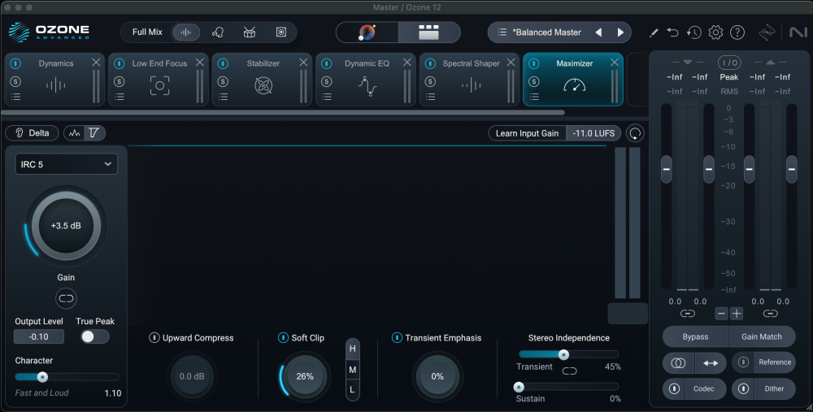
Task: Open the Balanced Master preset selector
Action: [547, 33]
